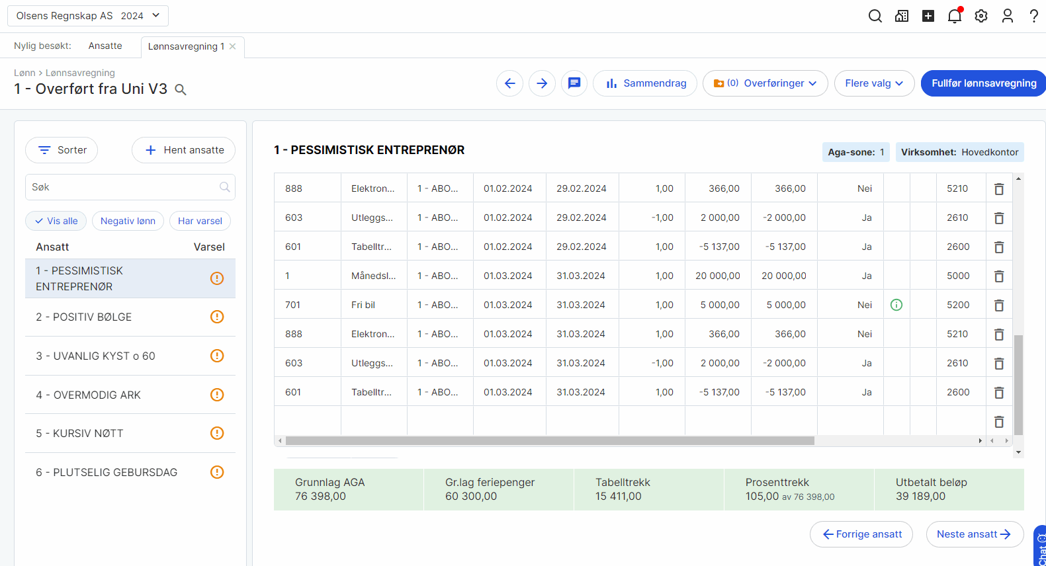The height and width of the screenshot is (566, 1046).
Task: Go to previous payroll run arrow
Action: coord(510,83)
